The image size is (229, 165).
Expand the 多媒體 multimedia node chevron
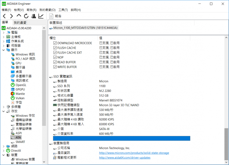(3, 107)
